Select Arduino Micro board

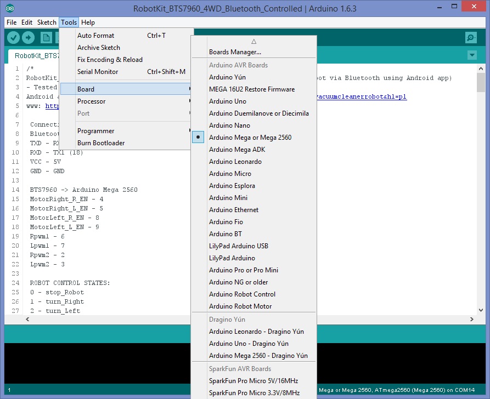pyautogui.click(x=254, y=174)
